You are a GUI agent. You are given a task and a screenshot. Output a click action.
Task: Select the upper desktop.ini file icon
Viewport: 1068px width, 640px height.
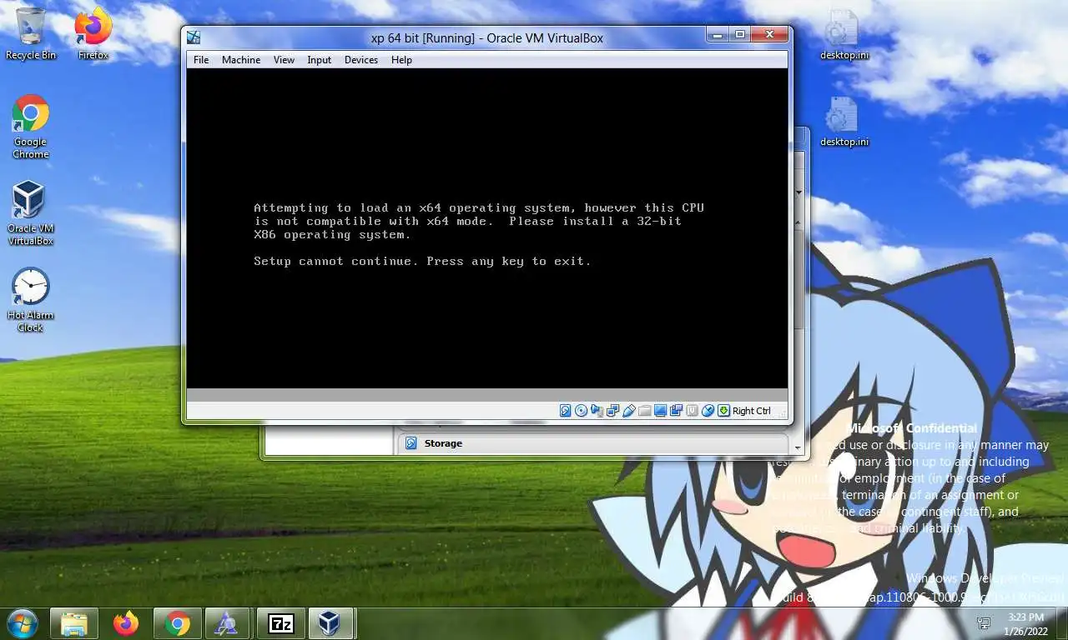[x=844, y=35]
